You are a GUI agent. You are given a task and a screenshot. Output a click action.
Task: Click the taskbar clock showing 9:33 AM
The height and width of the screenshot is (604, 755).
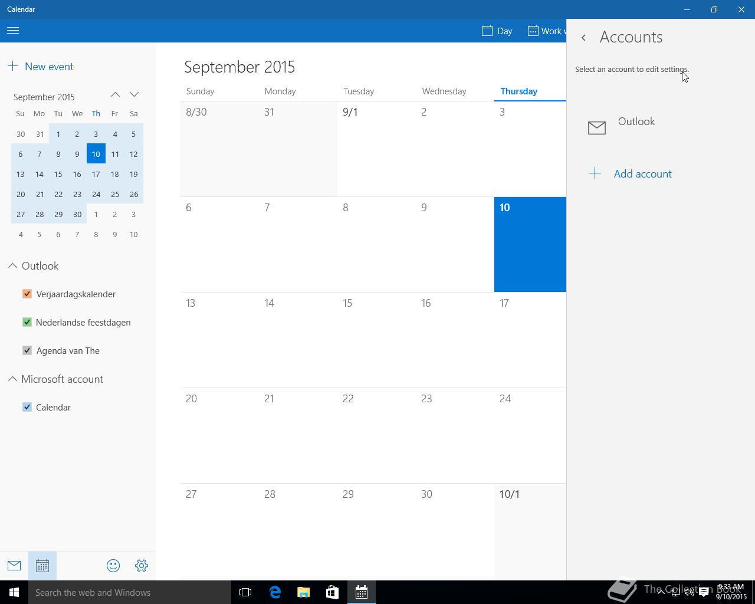click(731, 592)
